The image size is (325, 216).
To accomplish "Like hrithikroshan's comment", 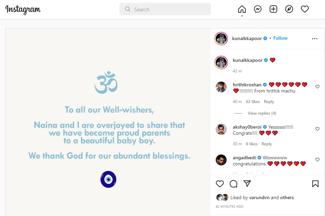I will pyautogui.click(x=317, y=87).
